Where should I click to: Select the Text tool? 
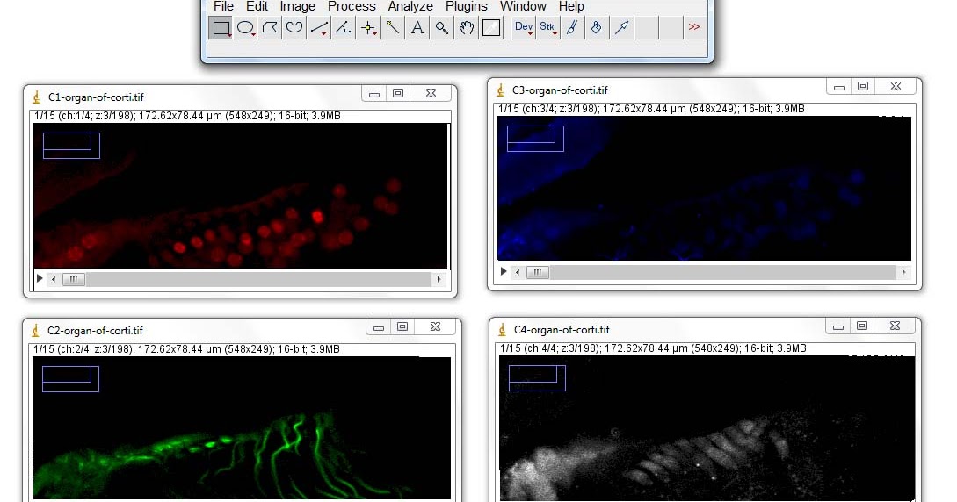(417, 27)
